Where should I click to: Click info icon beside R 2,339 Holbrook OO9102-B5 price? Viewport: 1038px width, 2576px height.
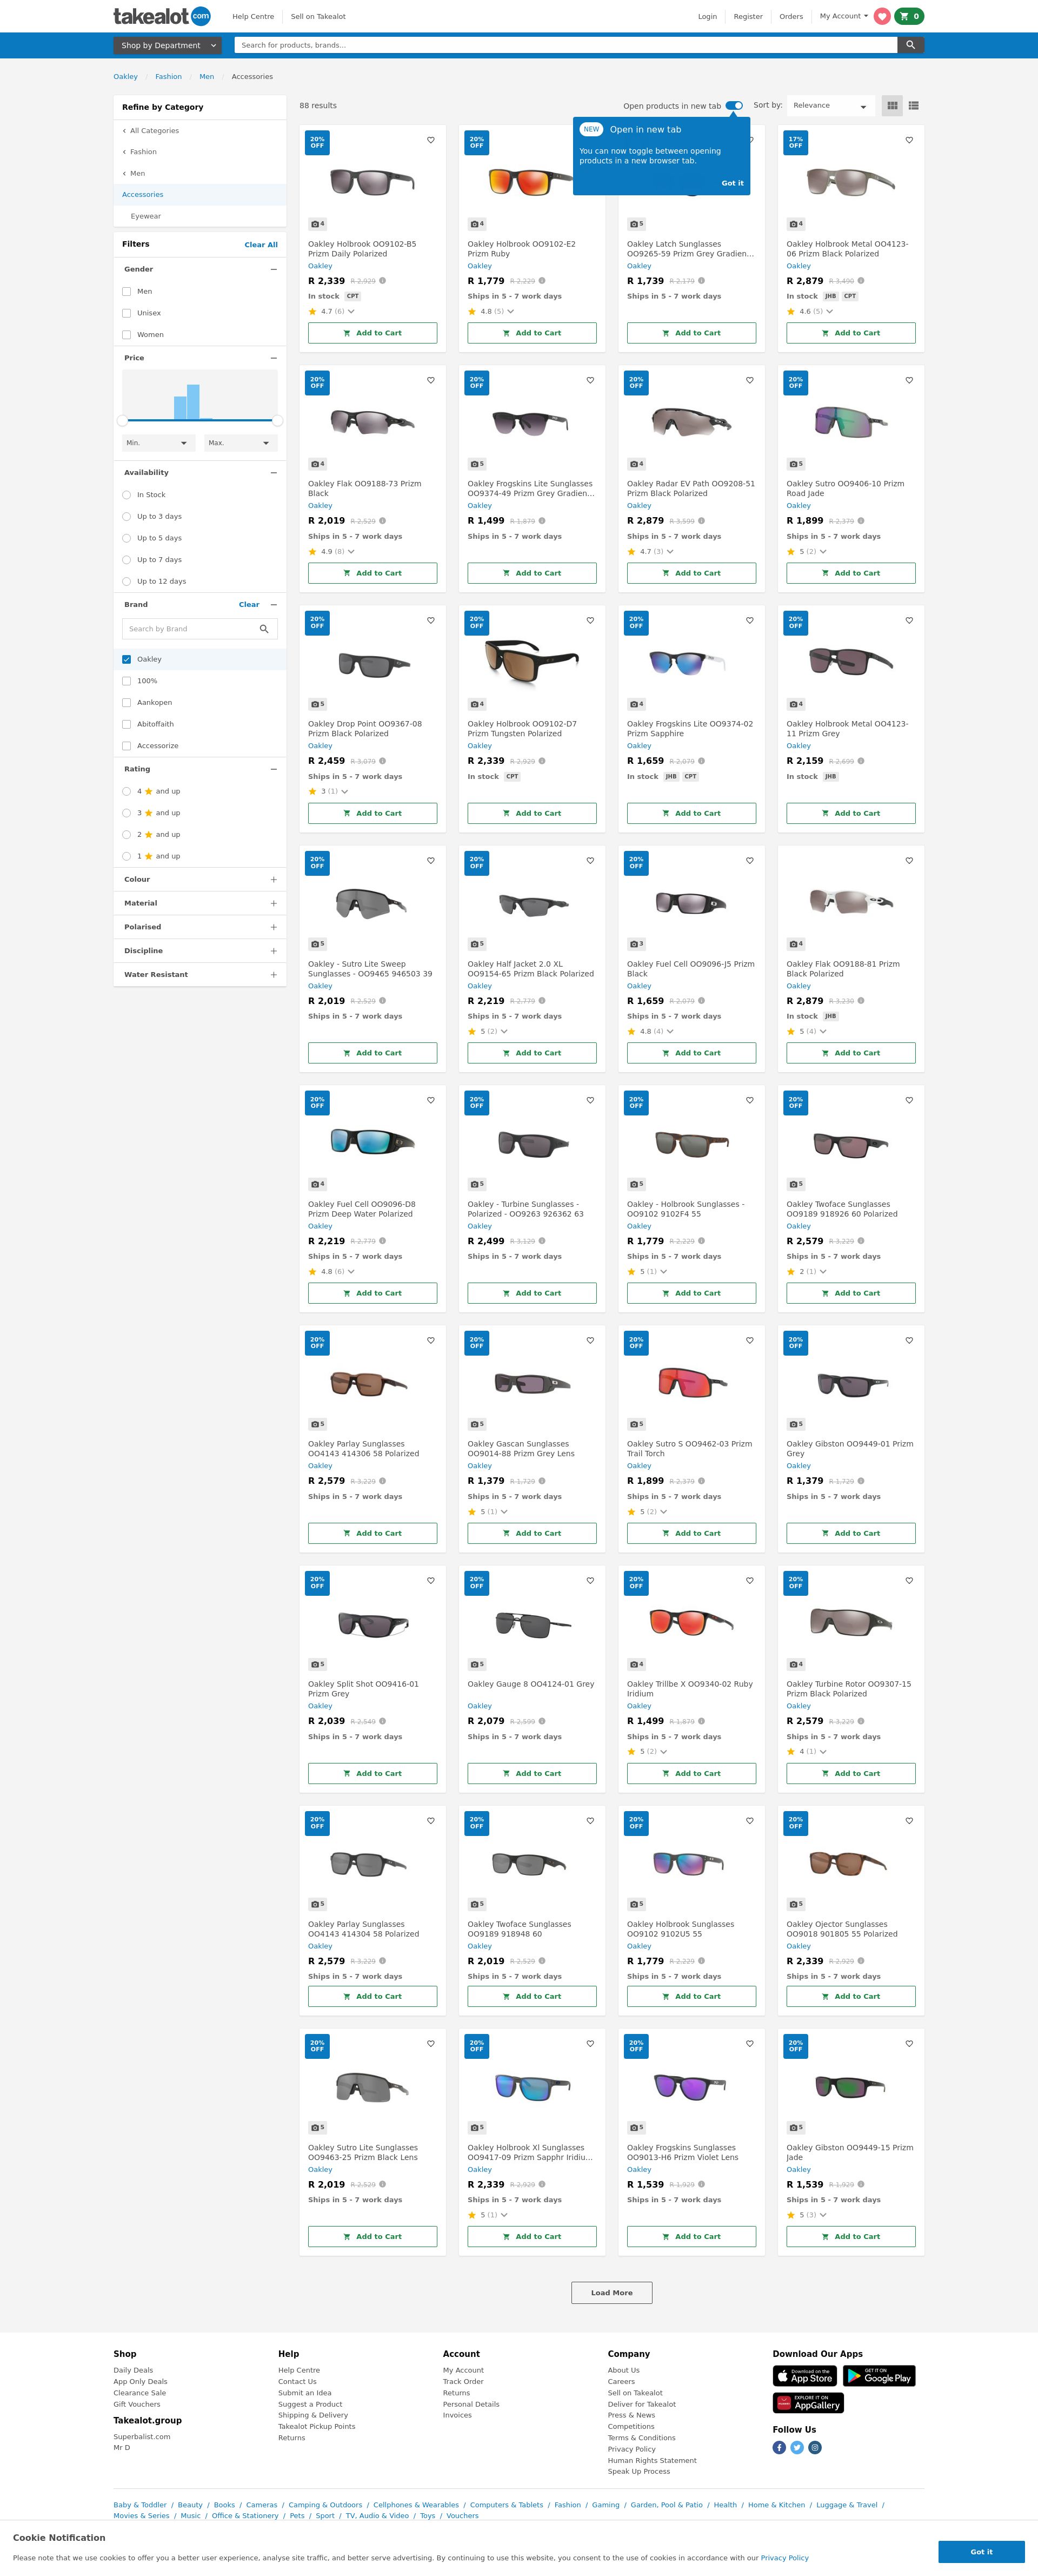[x=383, y=281]
